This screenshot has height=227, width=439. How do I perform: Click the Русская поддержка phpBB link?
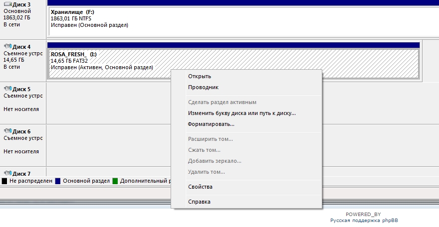364,221
